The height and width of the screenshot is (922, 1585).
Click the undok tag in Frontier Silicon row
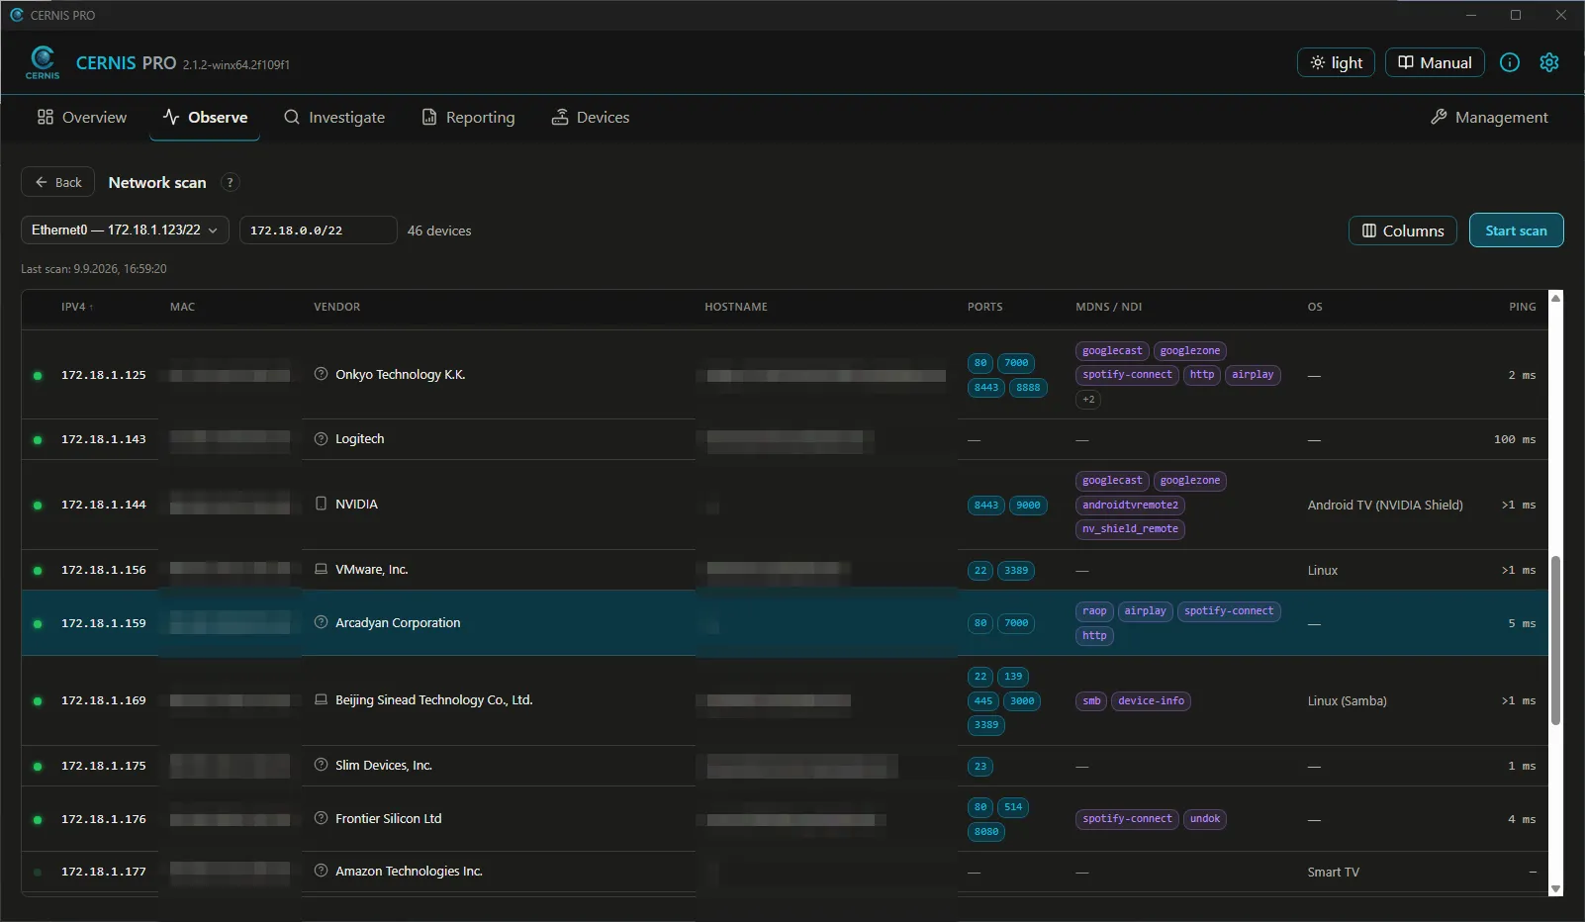pos(1205,819)
